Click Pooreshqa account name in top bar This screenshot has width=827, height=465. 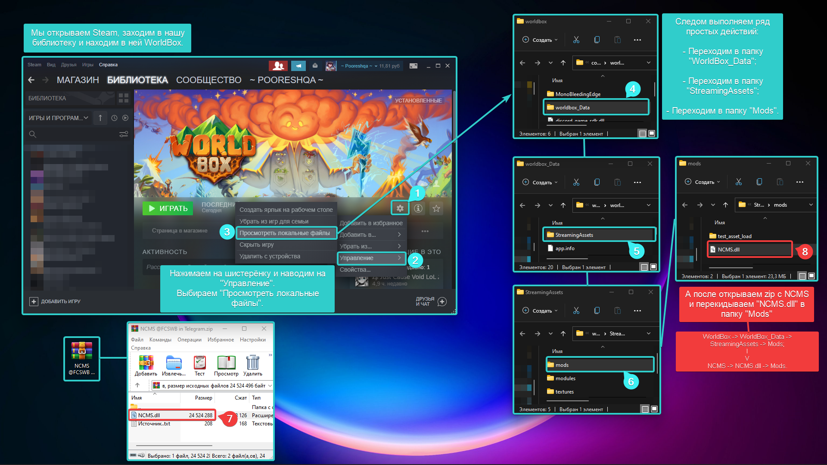[357, 66]
